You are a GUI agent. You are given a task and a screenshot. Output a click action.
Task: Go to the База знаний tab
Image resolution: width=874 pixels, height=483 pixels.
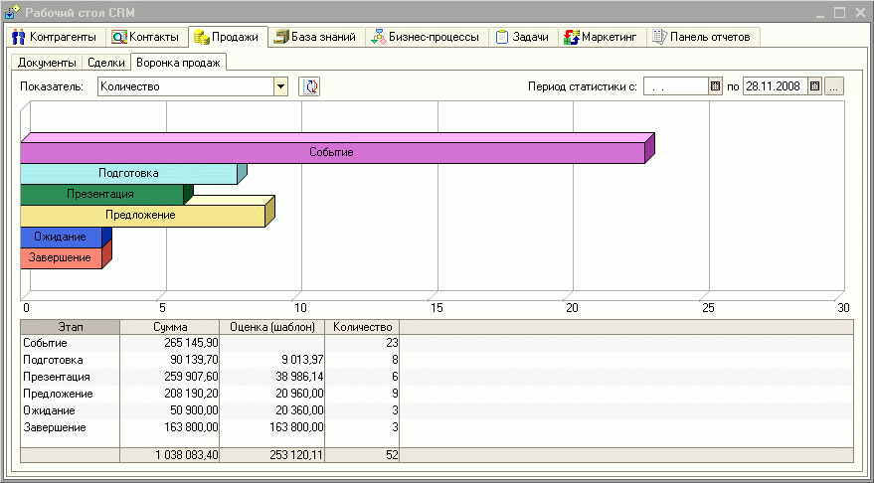[314, 37]
